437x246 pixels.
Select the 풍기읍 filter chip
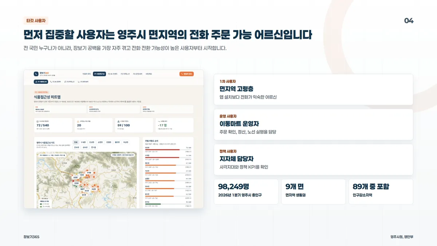(94, 147)
